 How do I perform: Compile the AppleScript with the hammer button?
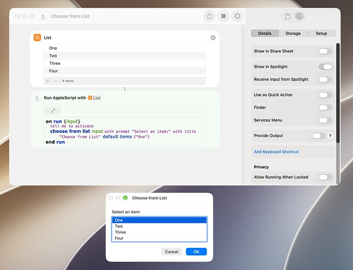click(53, 111)
